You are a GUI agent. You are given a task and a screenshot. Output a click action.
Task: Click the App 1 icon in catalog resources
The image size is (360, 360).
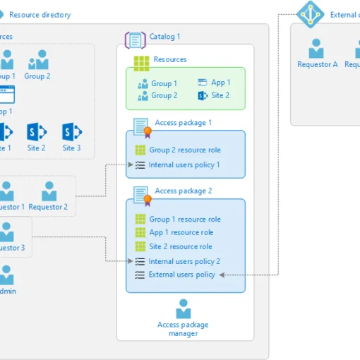point(203,83)
